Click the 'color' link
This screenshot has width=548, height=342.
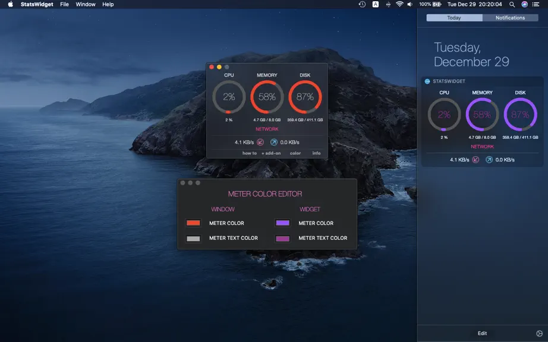295,153
